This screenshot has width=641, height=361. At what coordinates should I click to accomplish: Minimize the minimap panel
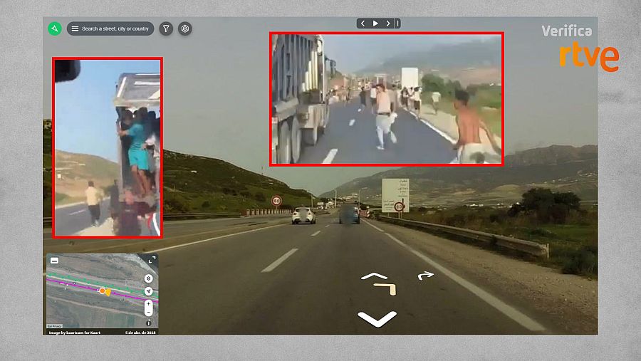coord(54,261)
